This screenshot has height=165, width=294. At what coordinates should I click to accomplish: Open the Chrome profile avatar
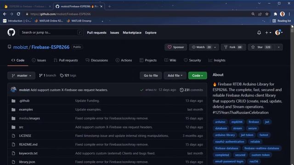tap(282, 14)
